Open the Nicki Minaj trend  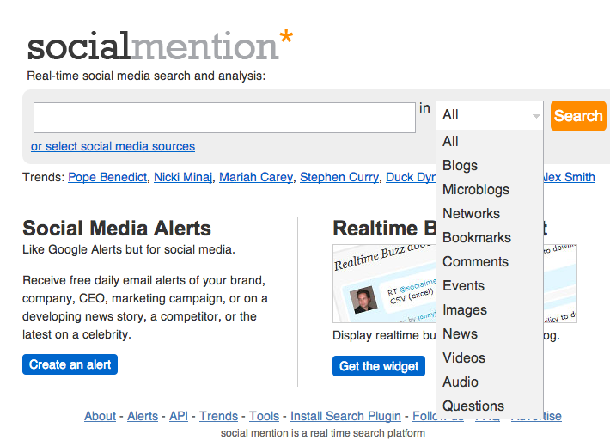[x=182, y=177]
